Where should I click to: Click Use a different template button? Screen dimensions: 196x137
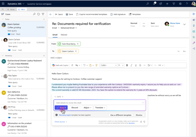(120, 115)
